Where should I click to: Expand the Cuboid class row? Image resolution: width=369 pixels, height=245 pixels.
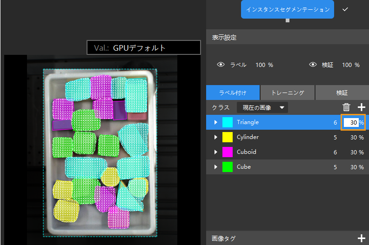coord(215,152)
